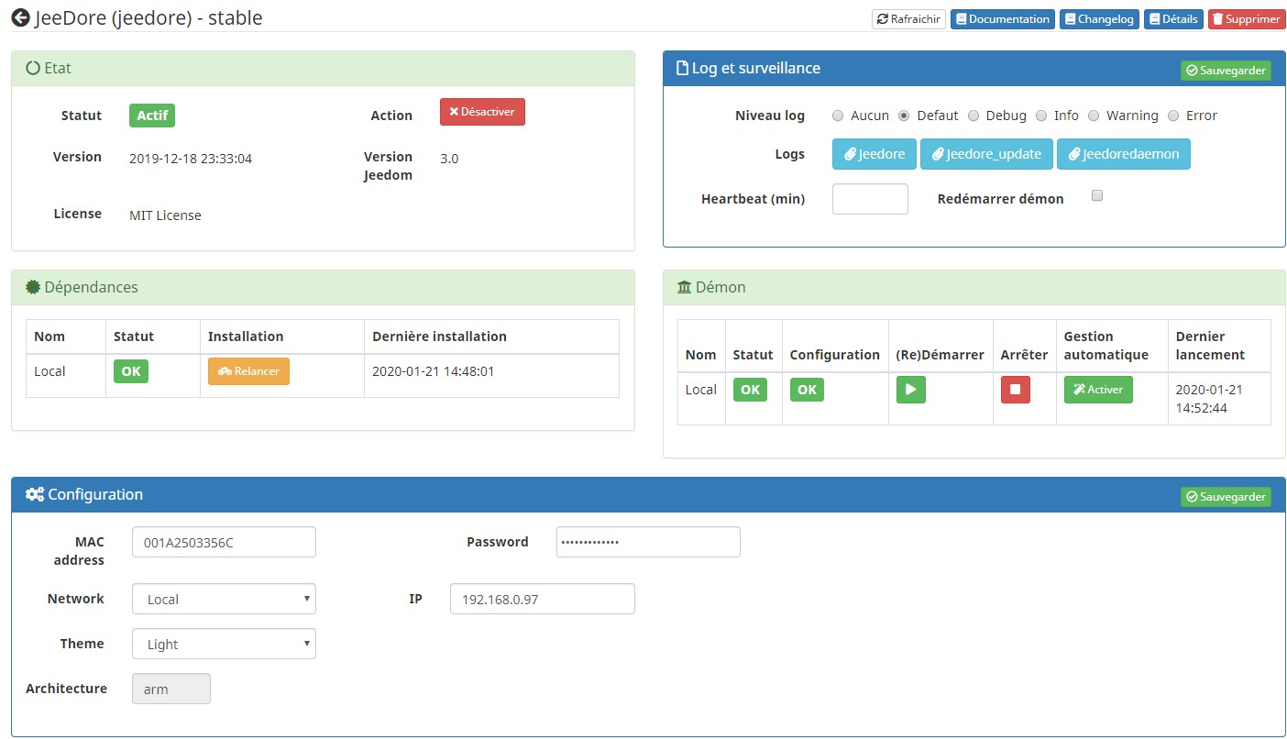The height and width of the screenshot is (739, 1287).
Task: Start the daemon with the green play button
Action: point(910,390)
